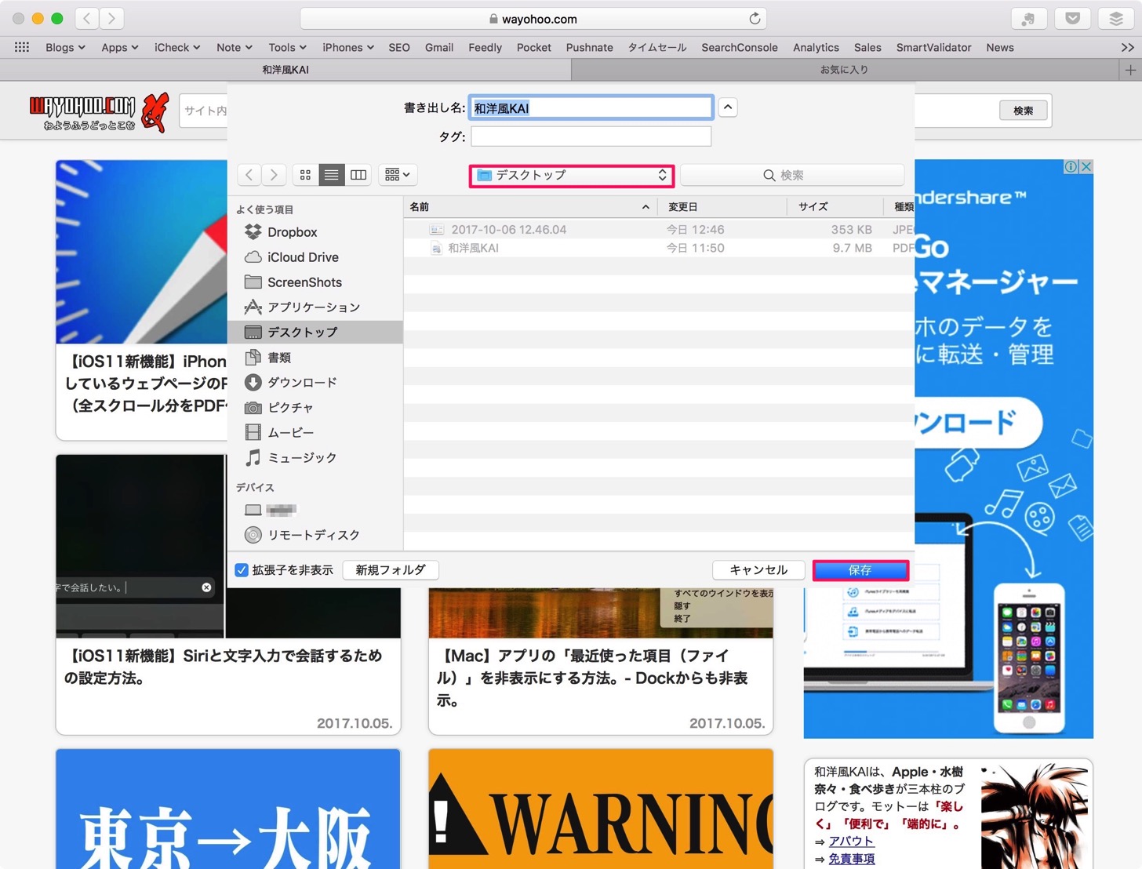Open the Note bookmark folder menu

pos(235,47)
